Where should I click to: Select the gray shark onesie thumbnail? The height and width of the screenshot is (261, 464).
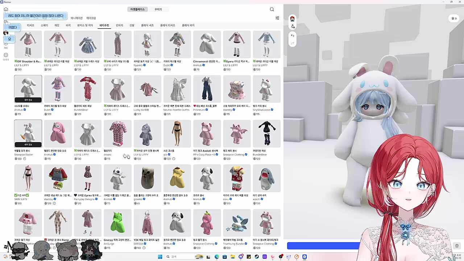[x=148, y=133]
